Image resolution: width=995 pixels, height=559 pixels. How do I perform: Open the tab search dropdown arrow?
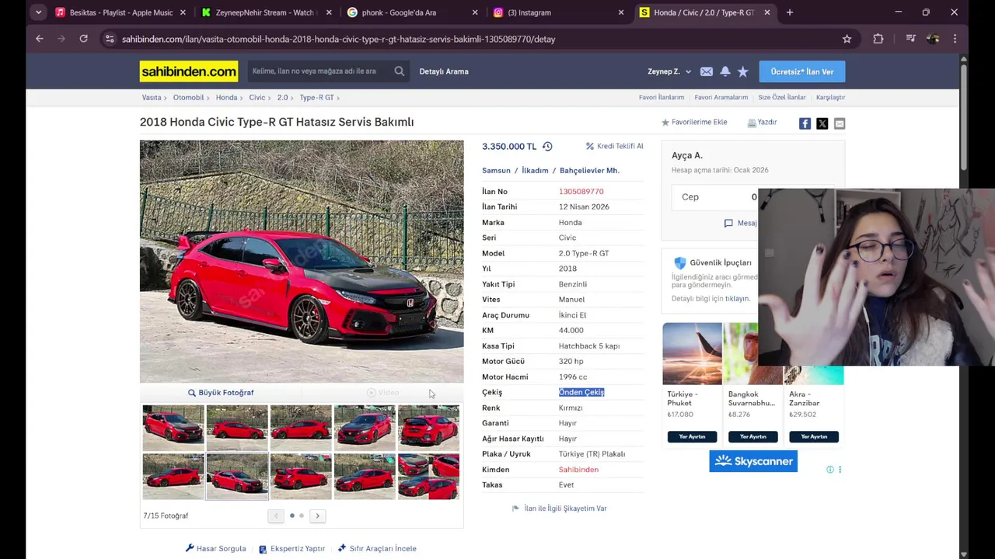click(38, 12)
